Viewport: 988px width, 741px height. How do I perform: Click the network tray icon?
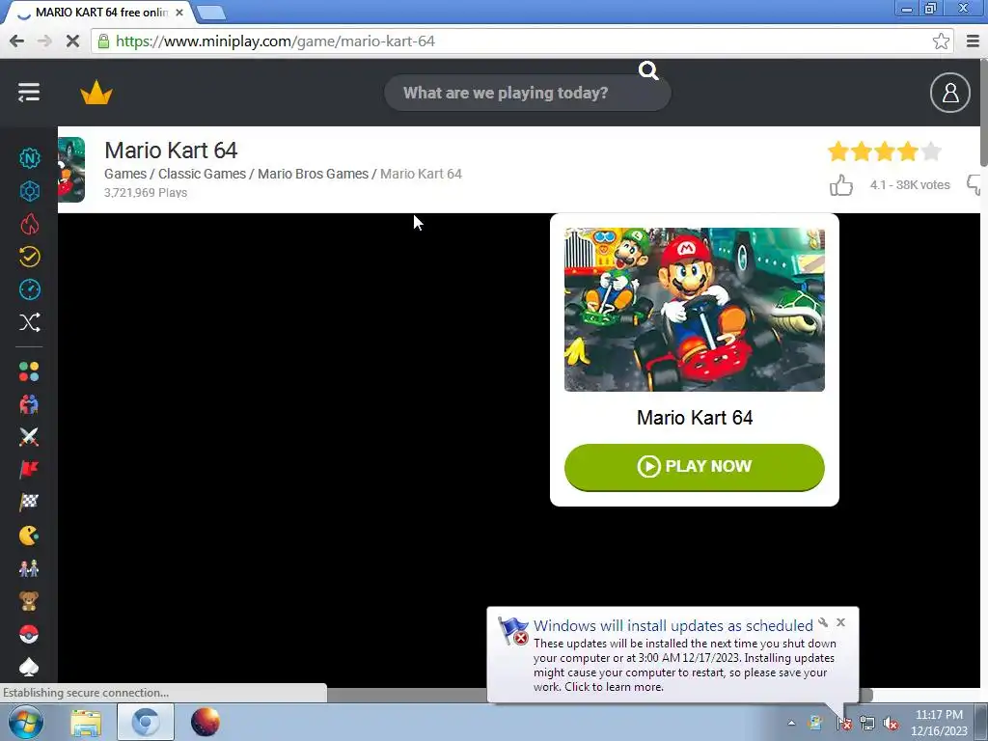(867, 724)
